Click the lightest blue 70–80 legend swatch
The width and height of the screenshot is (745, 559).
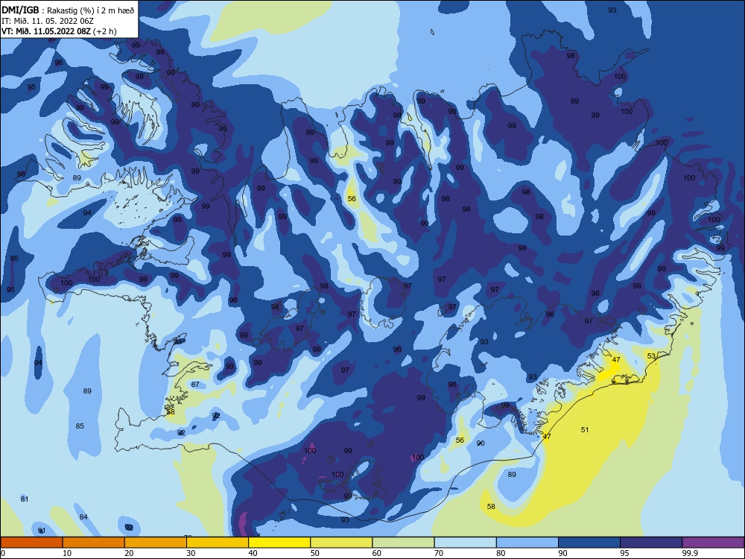click(x=465, y=543)
